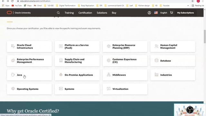Open the commercial-bank-CA bookmark folder
The width and height of the screenshot is (206, 116).
[114, 6]
